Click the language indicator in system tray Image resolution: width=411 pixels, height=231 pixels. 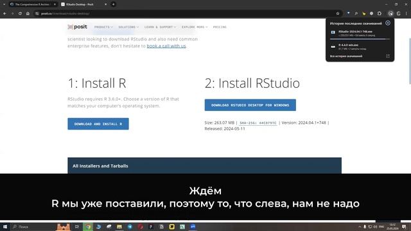[x=381, y=227]
